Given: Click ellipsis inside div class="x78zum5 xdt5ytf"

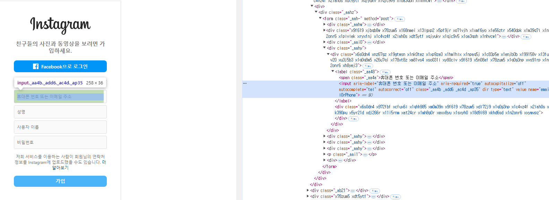Looking at the screenshot, I should [374, 197].
